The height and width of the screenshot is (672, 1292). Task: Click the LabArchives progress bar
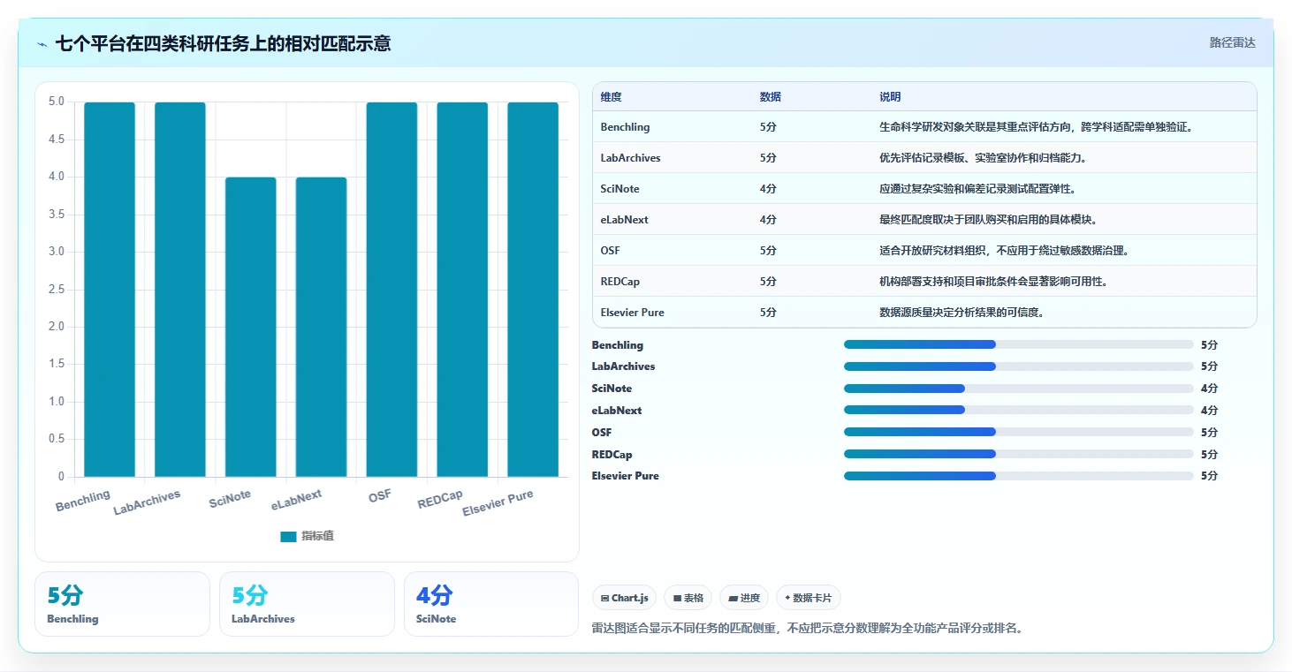click(1019, 366)
